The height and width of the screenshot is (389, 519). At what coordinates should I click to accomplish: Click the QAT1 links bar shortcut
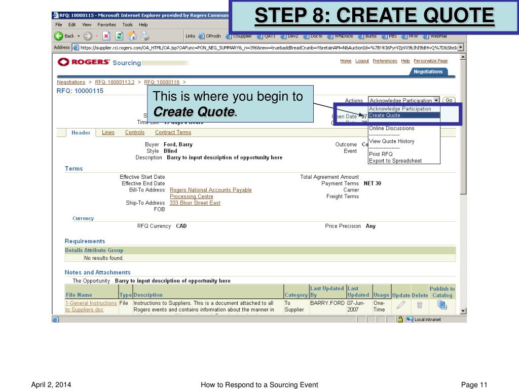click(x=267, y=36)
